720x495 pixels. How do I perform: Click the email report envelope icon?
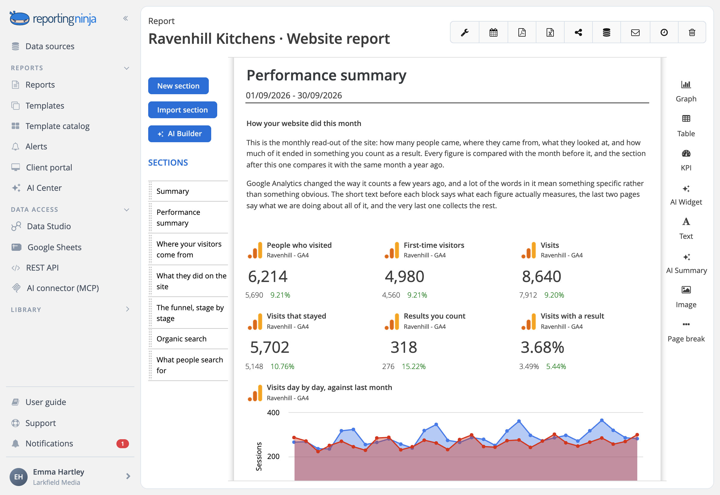pyautogui.click(x=635, y=32)
